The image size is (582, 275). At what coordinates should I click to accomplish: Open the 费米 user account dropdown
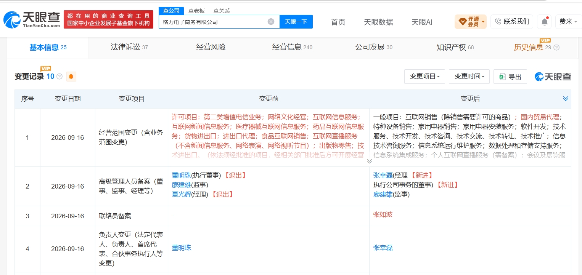[x=568, y=22]
